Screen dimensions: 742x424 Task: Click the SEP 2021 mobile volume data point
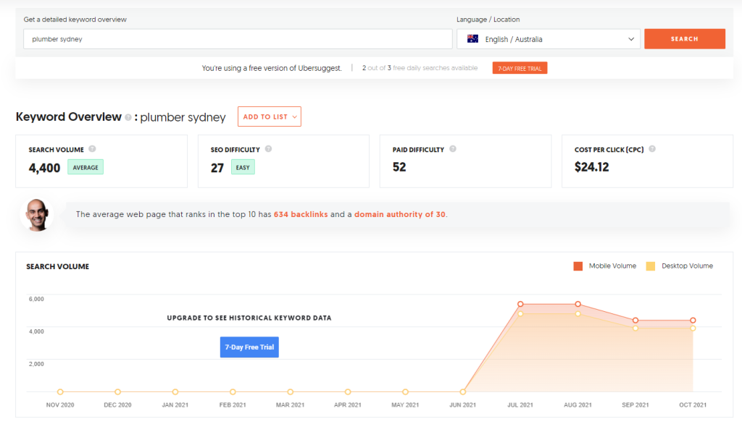635,321
